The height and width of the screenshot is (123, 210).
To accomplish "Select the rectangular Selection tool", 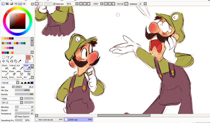I will coord(4,57).
